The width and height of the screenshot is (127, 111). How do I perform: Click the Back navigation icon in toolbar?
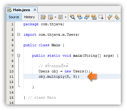pyautogui.click(x=50, y=17)
